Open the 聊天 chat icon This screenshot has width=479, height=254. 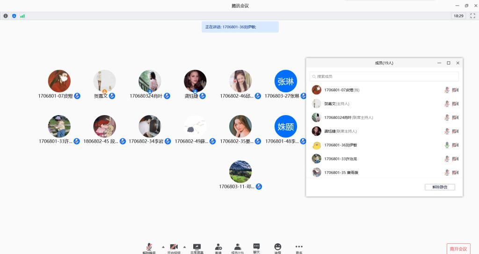[x=256, y=247]
